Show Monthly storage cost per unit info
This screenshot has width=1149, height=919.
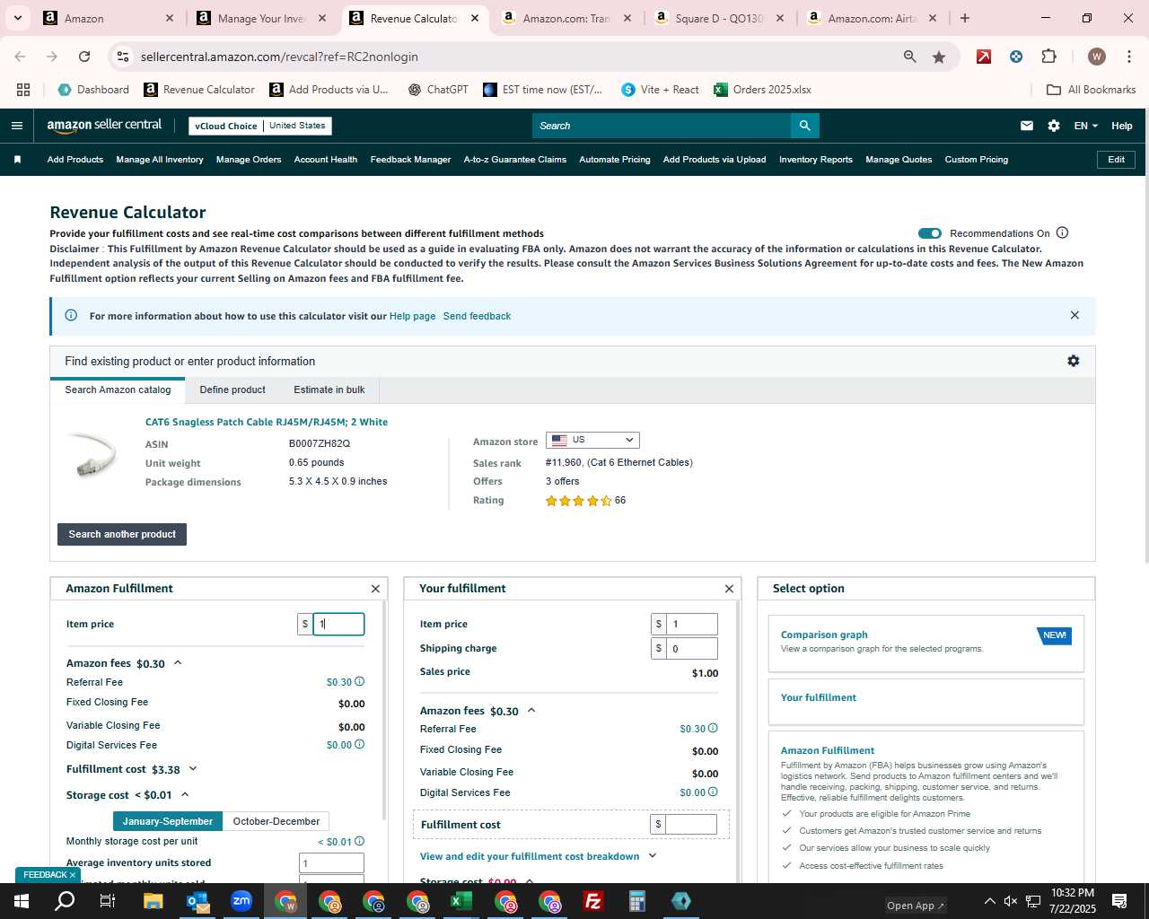(x=359, y=842)
